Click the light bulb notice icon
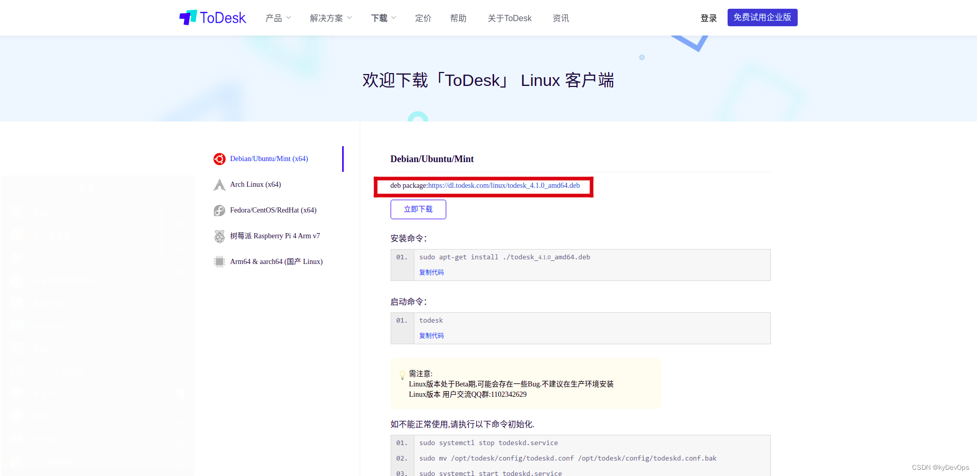The height and width of the screenshot is (476, 977). 402,375
